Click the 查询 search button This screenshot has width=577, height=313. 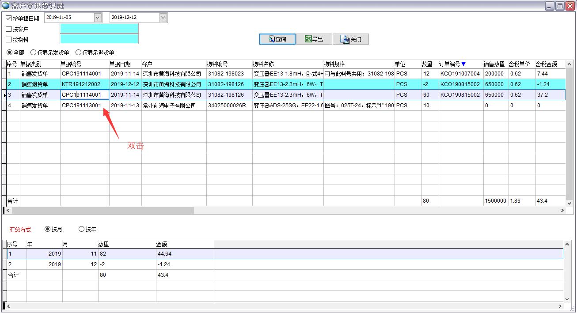[x=277, y=39]
